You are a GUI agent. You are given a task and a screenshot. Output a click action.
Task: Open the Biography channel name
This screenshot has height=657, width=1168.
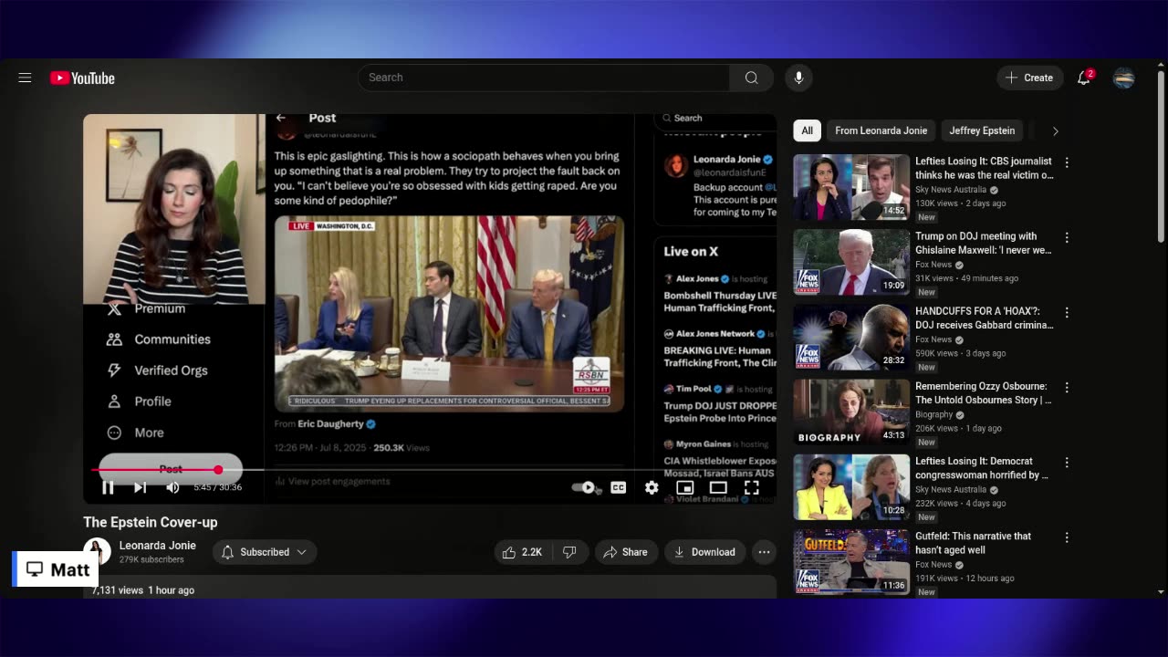click(934, 414)
